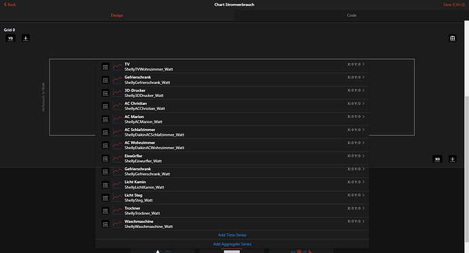Click the line chart icon of Waschmaschine
This screenshot has width=469, height=253.
tap(118, 224)
